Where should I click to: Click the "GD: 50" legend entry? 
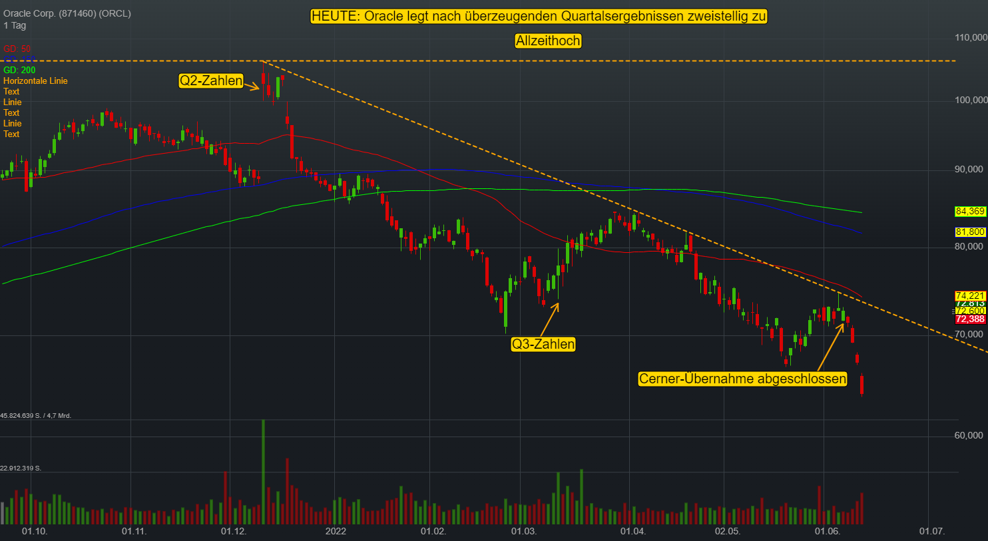pos(17,49)
